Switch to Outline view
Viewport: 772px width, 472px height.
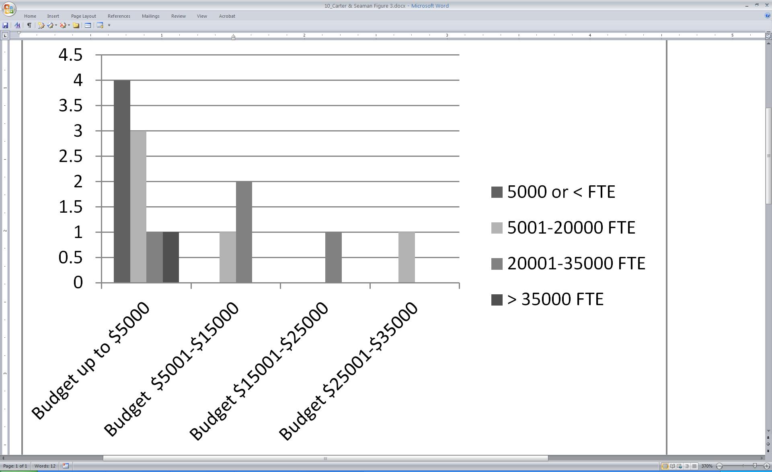687,466
